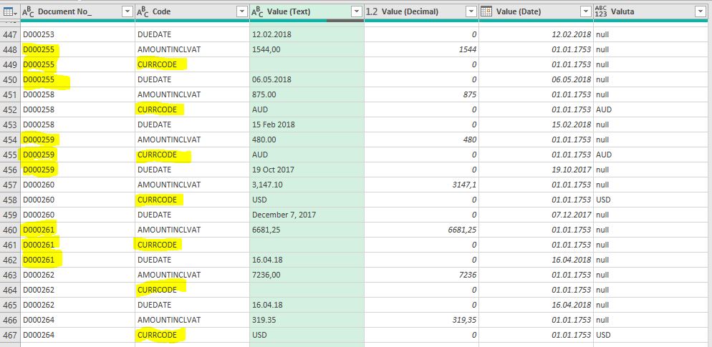Click the text type icon of Value (Text) column

(257, 11)
